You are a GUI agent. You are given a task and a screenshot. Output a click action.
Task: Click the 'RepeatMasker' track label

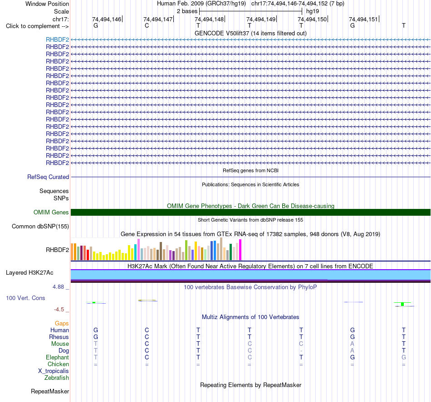(x=50, y=391)
